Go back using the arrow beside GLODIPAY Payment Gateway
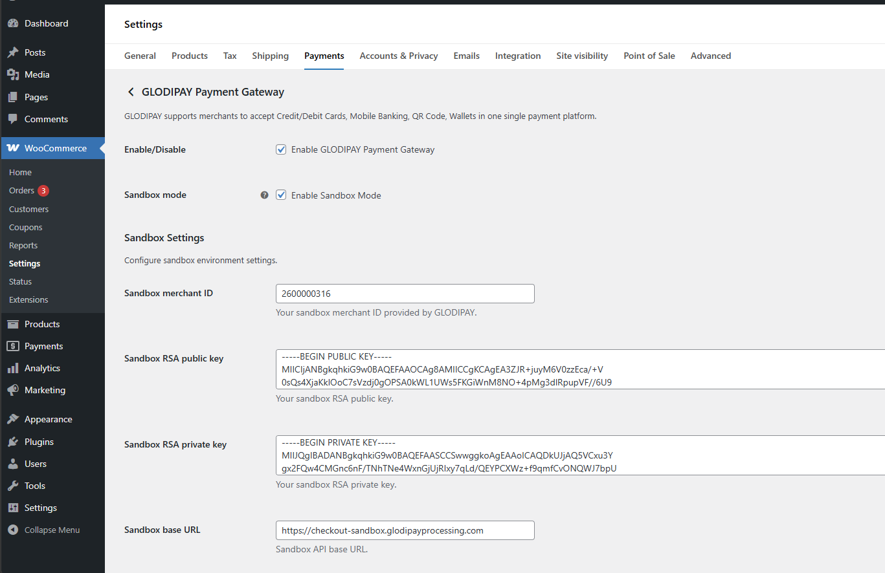Image resolution: width=885 pixels, height=573 pixels. tap(131, 92)
